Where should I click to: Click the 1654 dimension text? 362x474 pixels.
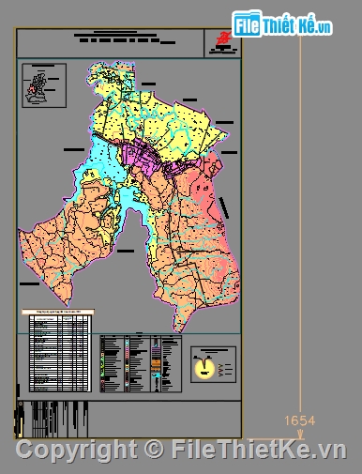[299, 420]
